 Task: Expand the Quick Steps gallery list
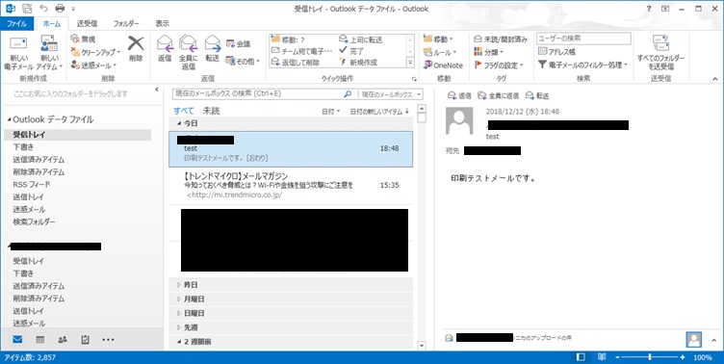(x=410, y=62)
